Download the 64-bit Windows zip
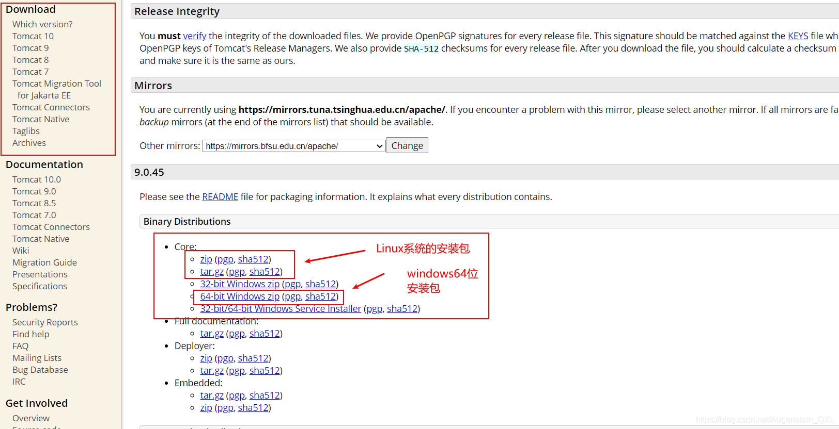This screenshot has width=839, height=429. [240, 296]
